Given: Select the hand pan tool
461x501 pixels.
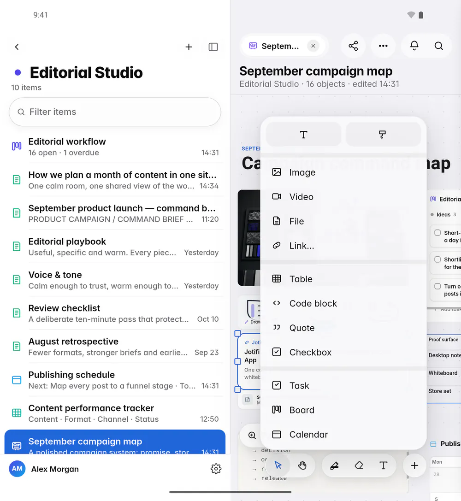Looking at the screenshot, I should [x=302, y=466].
